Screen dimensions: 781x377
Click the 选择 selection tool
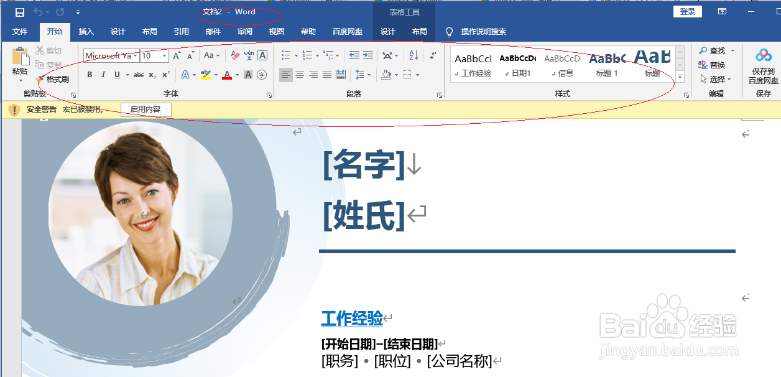716,80
